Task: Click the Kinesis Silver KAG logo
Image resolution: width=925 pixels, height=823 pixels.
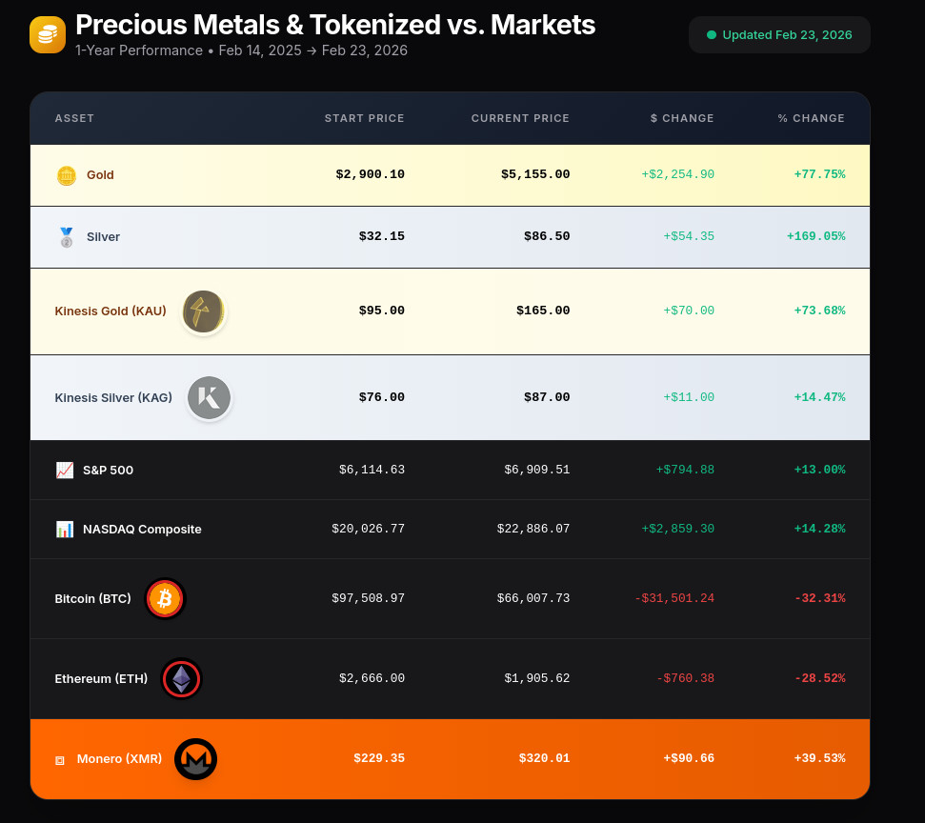Action: tap(209, 398)
